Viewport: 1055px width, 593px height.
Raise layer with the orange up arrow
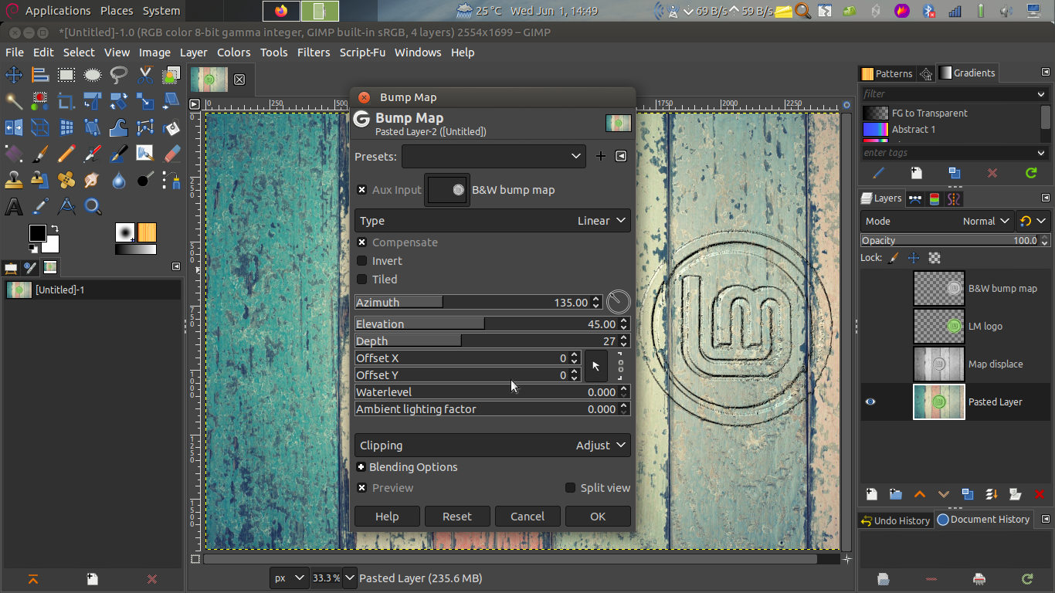(919, 494)
